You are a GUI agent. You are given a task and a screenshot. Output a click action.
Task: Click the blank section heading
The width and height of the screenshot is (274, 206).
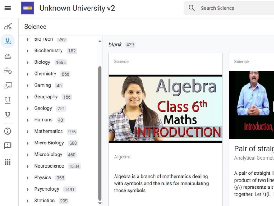coord(115,44)
